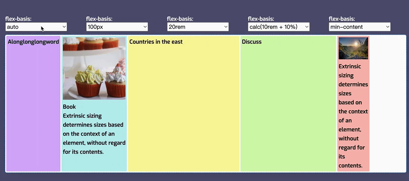Screen dimensions: 409x181
Task: Expand the 20rem flex-basis dropdown
Action: [x=198, y=27]
